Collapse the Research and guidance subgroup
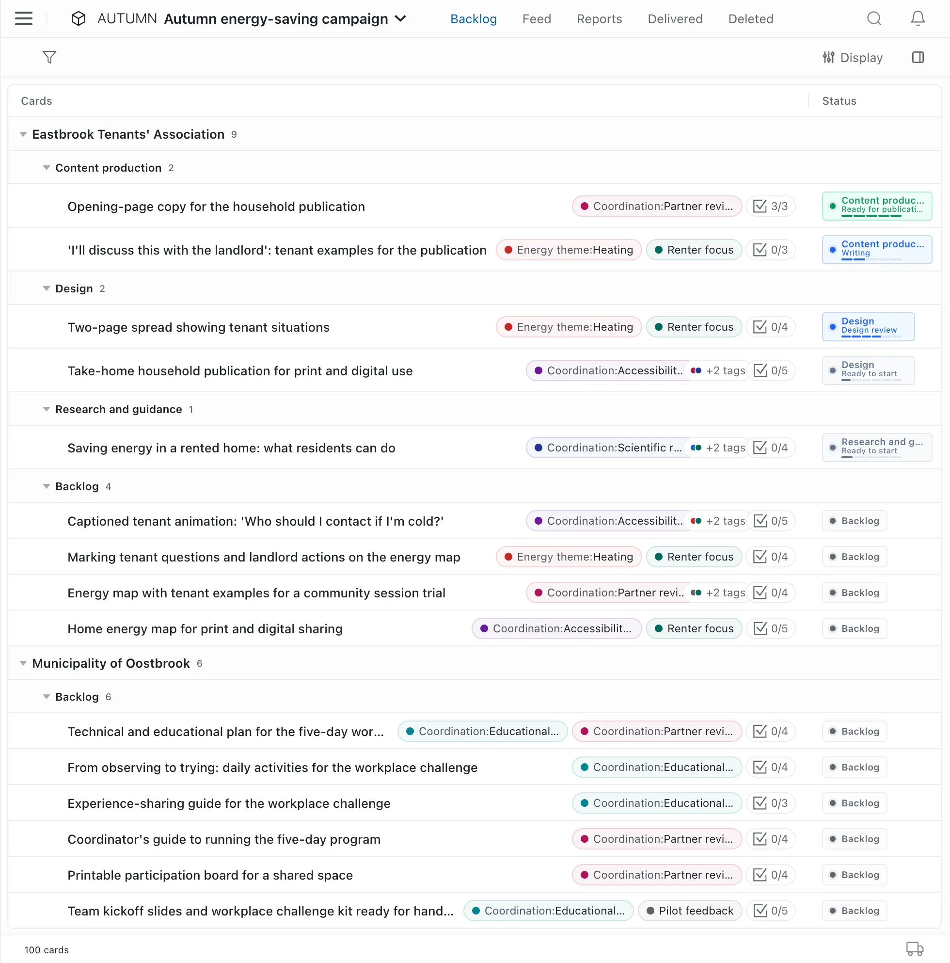This screenshot has height=963, width=950. pos(47,409)
